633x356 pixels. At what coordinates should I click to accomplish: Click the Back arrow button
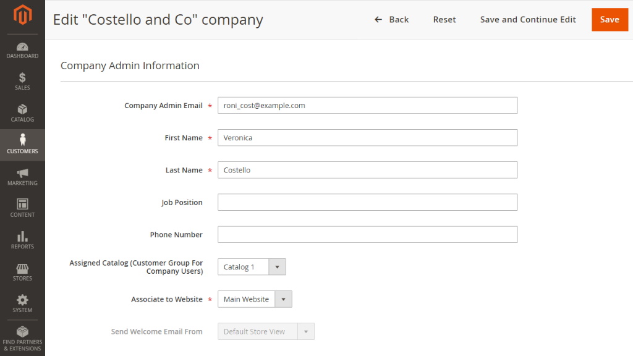pos(392,20)
